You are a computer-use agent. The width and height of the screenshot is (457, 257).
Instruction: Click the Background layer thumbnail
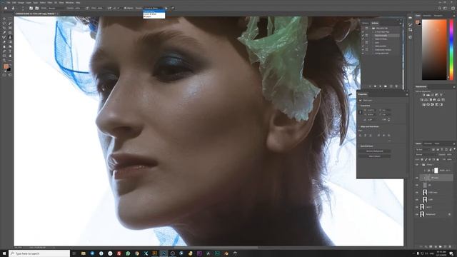pyautogui.click(x=422, y=214)
